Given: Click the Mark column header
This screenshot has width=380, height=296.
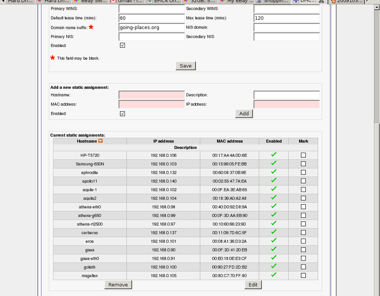Looking at the screenshot, I should pos(303,141).
